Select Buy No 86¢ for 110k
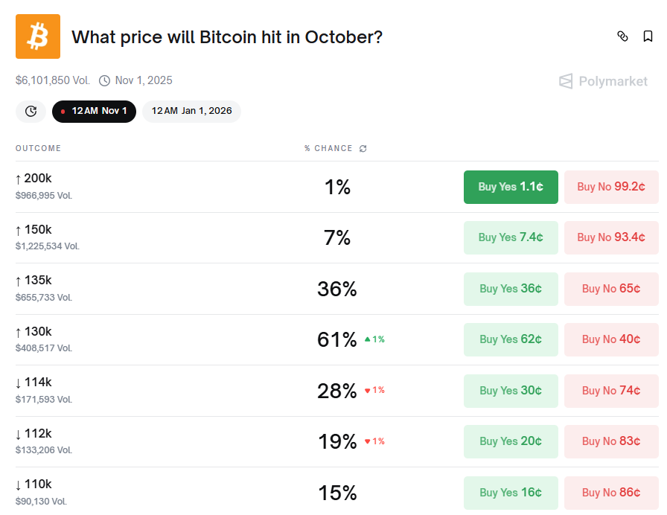The width and height of the screenshot is (667, 515). coord(611,493)
